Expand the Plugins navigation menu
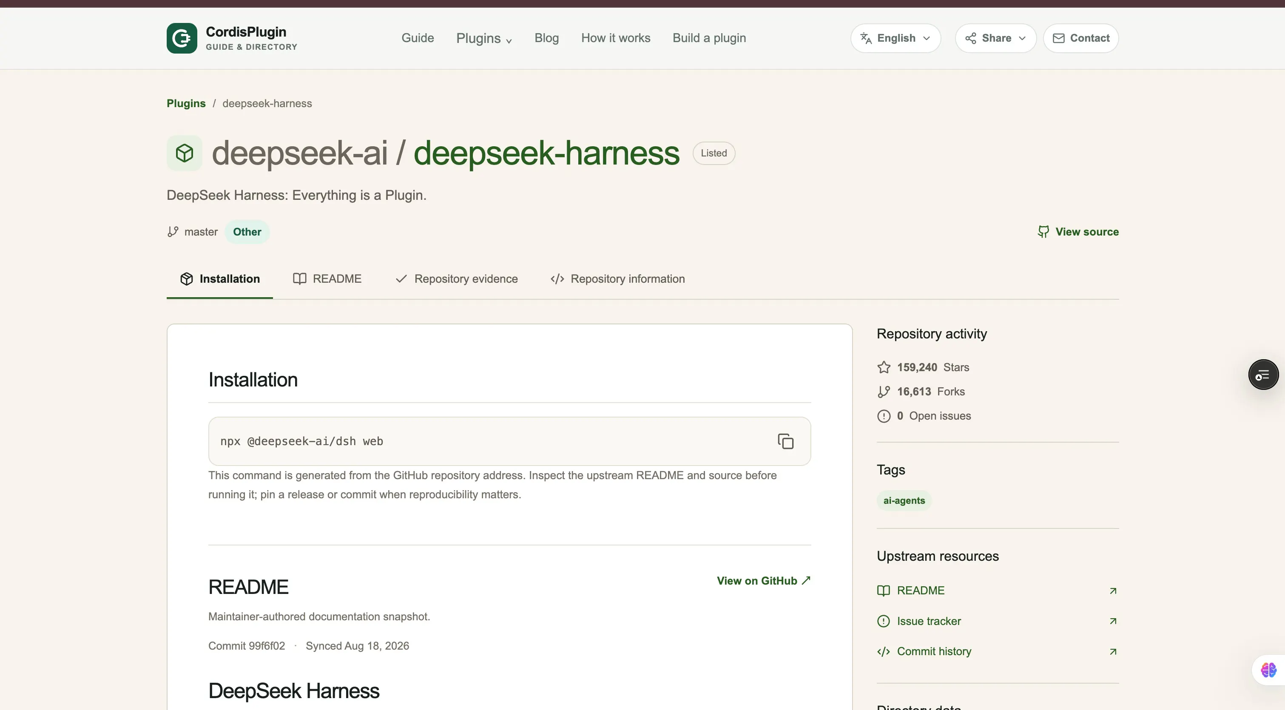This screenshot has width=1285, height=710. [484, 38]
